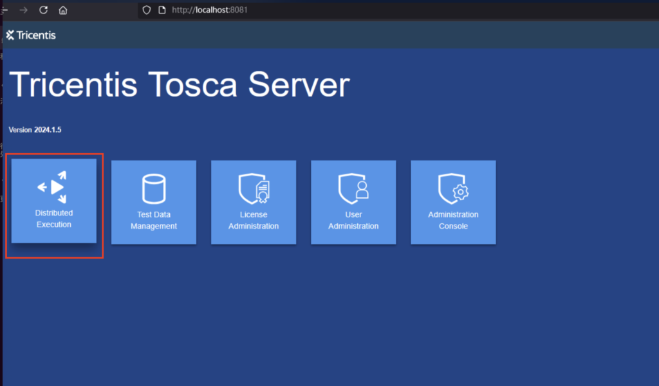Reload the page with the refresh icon
The image size is (659, 386).
[x=43, y=10]
